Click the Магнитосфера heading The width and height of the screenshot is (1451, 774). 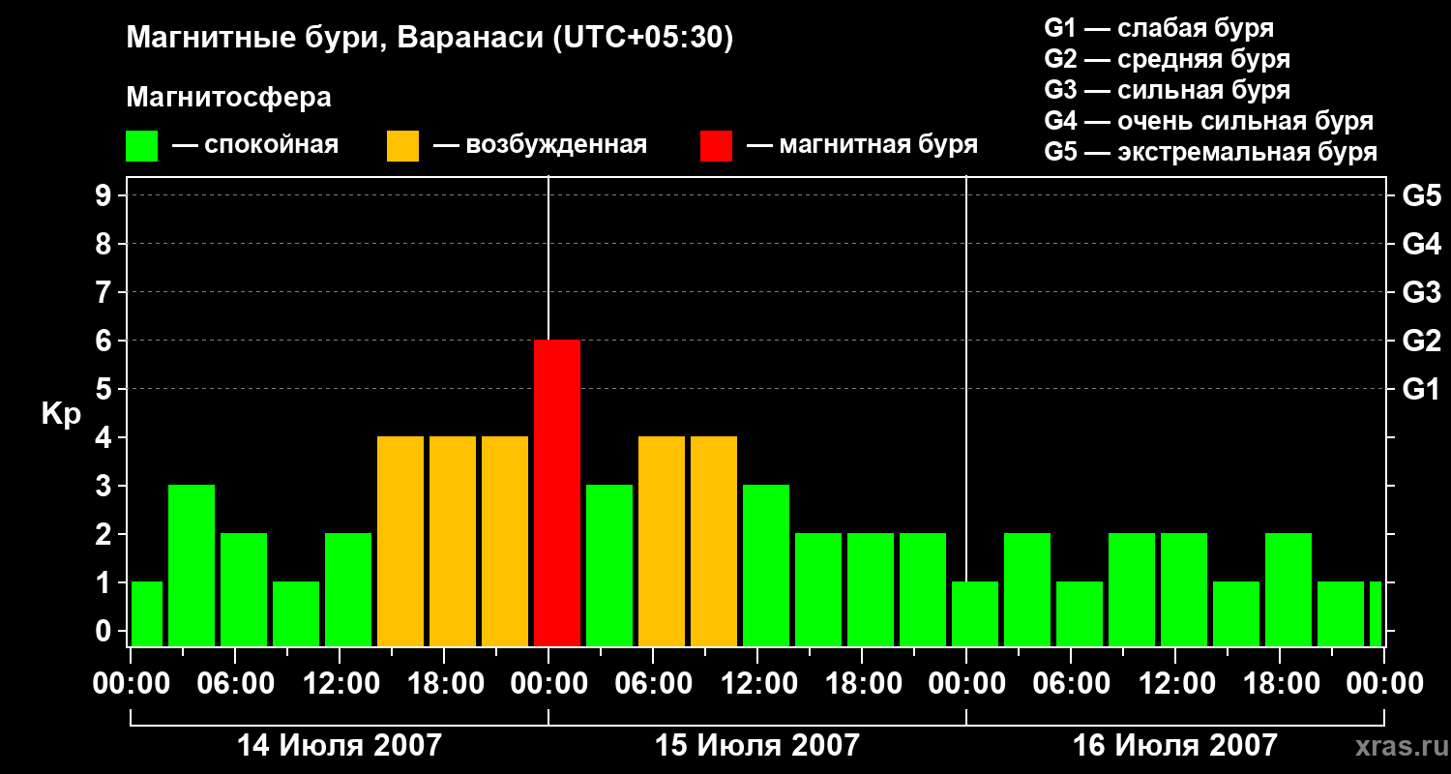point(229,98)
